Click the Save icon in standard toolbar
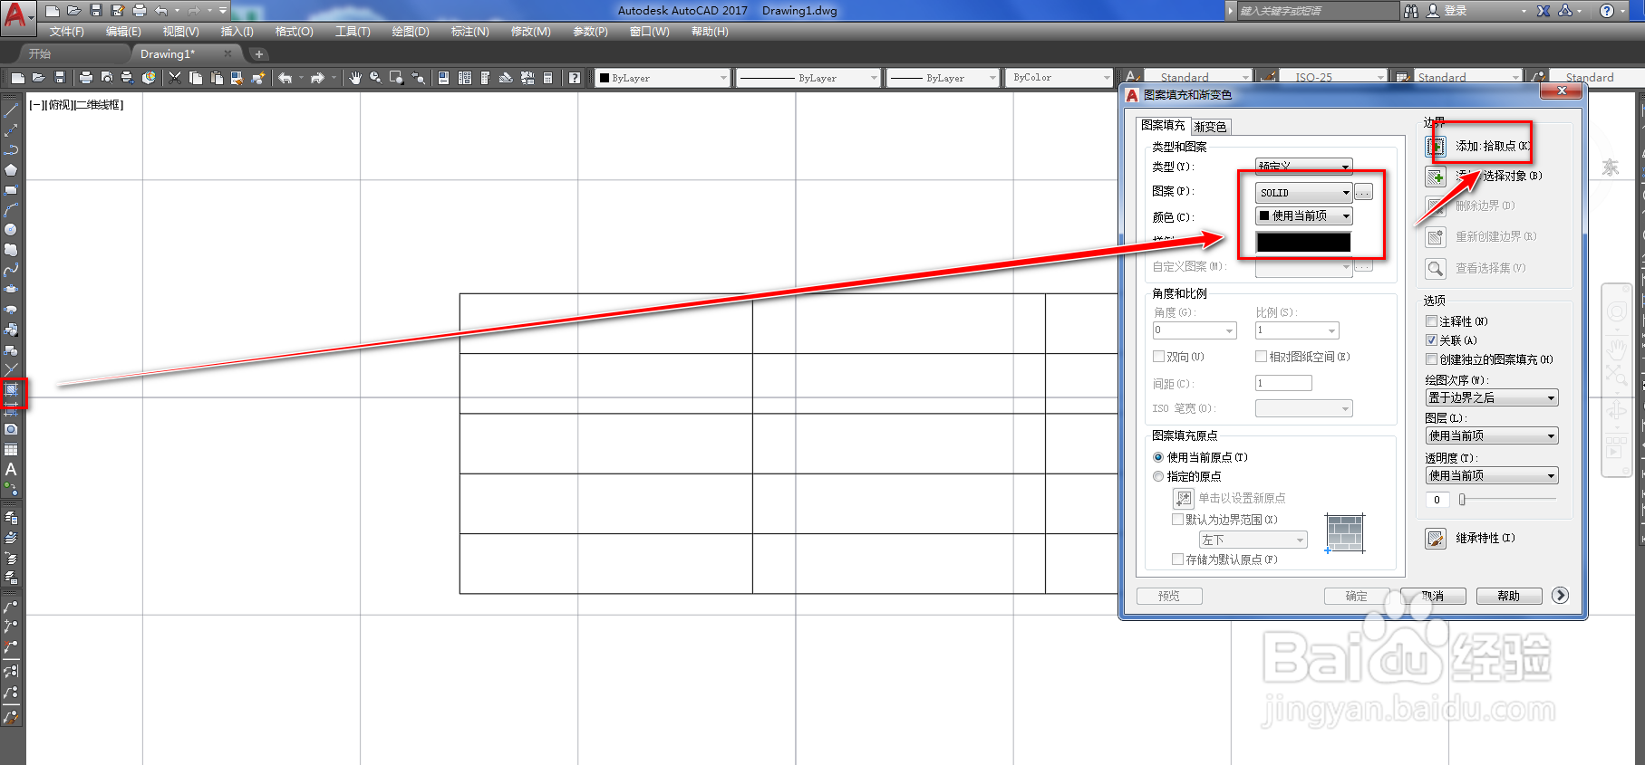The height and width of the screenshot is (765, 1645). pyautogui.click(x=60, y=78)
